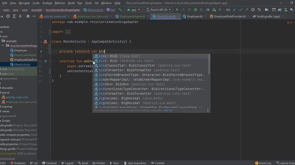Open the Problems tool window
Screen dimensions: 295x165
[x=18, y=163]
